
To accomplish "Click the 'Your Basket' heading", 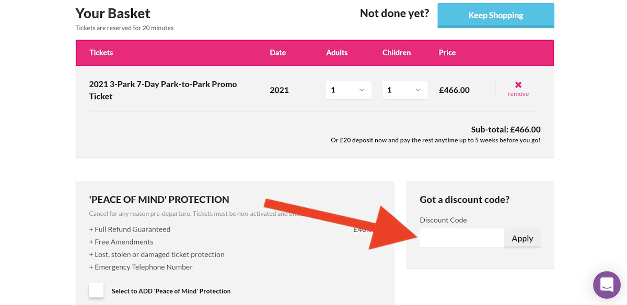I will point(113,13).
